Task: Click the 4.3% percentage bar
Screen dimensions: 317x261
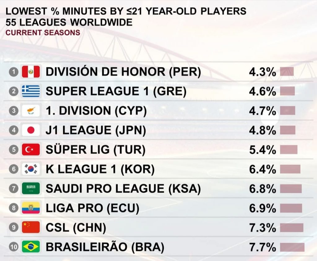Action: click(287, 72)
